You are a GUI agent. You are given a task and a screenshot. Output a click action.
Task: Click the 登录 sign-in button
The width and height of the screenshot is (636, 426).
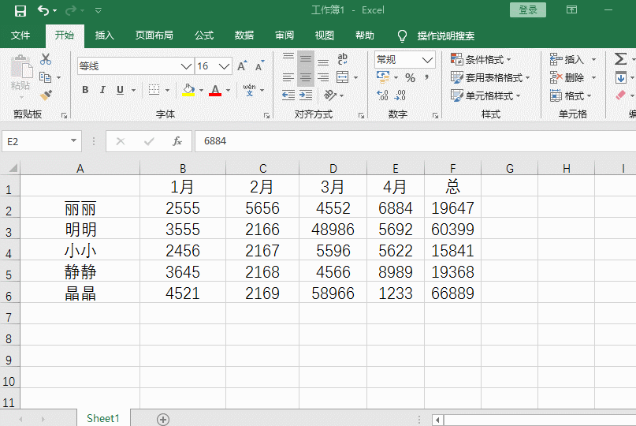pyautogui.click(x=528, y=10)
